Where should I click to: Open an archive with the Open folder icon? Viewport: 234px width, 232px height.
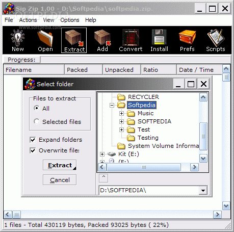pyautogui.click(x=45, y=38)
